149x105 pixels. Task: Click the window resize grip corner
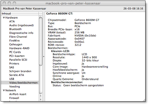coord(144,100)
